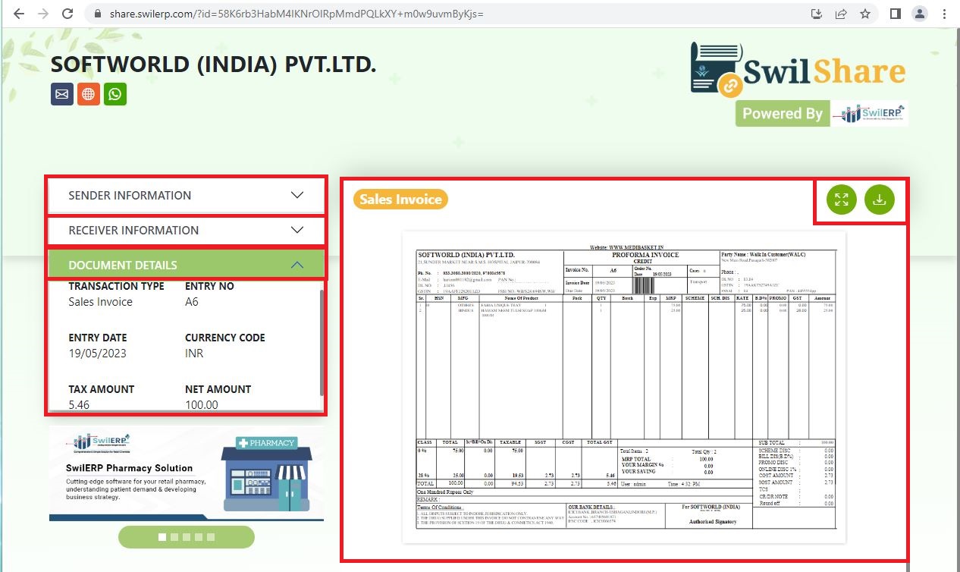Image resolution: width=960 pixels, height=572 pixels.
Task: Select the first carousel dot
Action: pyautogui.click(x=162, y=537)
